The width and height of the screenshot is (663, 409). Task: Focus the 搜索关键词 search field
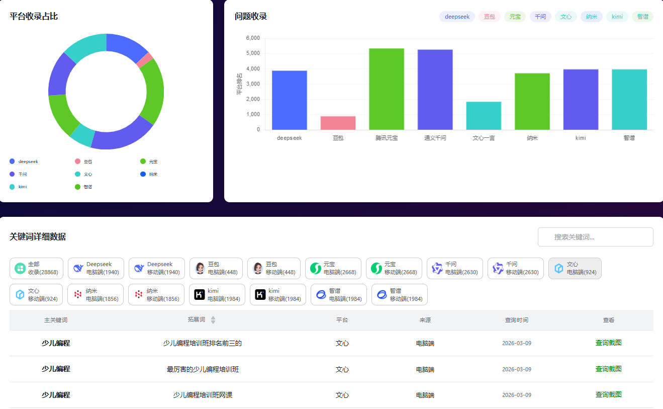(x=596, y=237)
